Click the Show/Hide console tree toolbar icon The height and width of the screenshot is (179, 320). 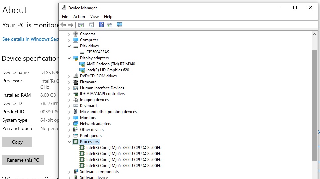(81, 25)
